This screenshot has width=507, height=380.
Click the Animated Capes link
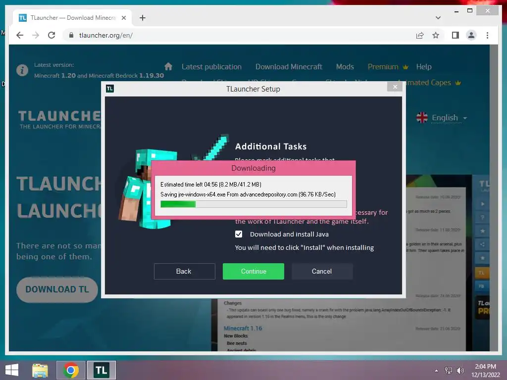pos(426,83)
